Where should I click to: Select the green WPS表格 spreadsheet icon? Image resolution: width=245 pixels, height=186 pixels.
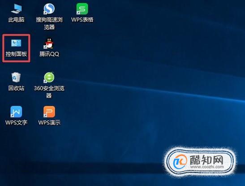[x=82, y=9]
